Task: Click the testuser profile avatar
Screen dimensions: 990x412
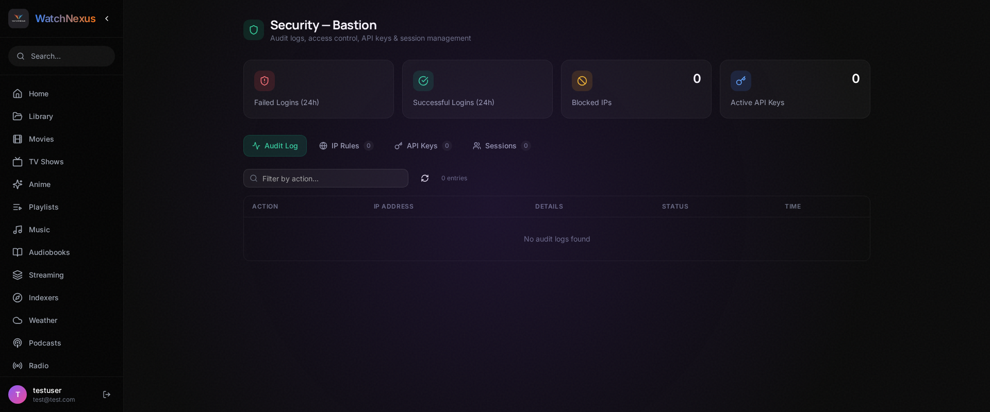Action: (x=18, y=394)
